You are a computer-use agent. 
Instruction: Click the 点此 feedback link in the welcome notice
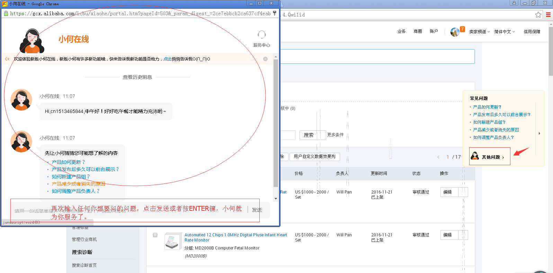[168, 59]
